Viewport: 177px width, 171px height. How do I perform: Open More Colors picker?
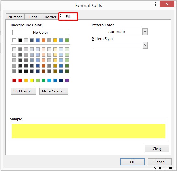pyautogui.click(x=54, y=91)
